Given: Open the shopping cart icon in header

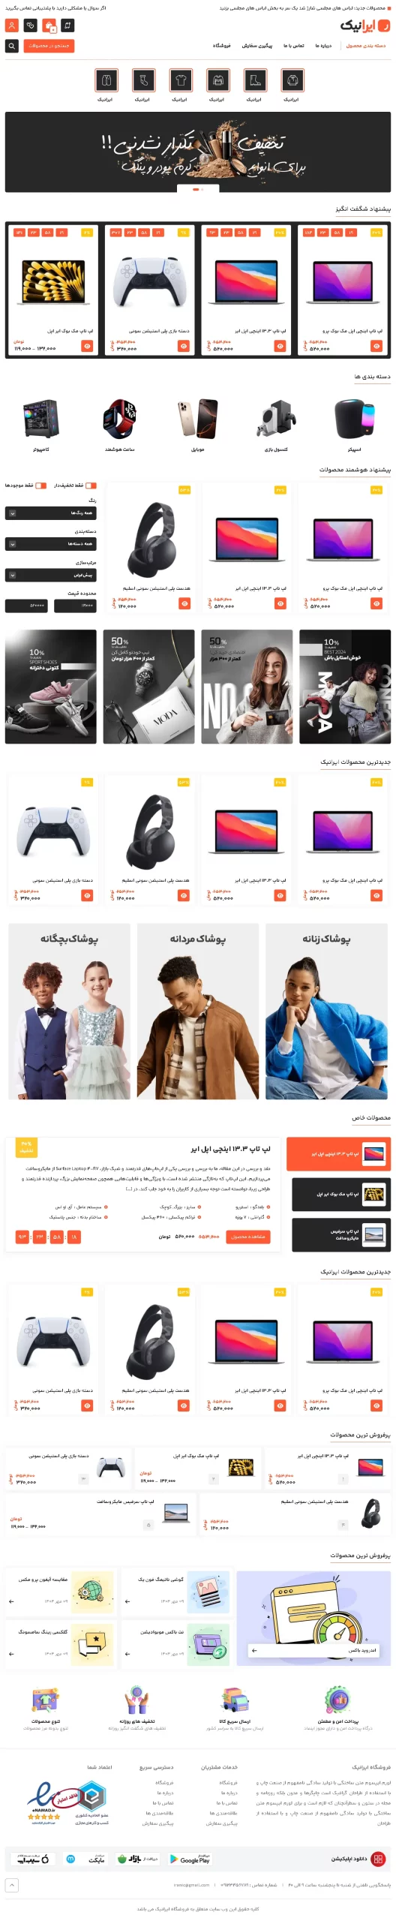Looking at the screenshot, I should 49,26.
